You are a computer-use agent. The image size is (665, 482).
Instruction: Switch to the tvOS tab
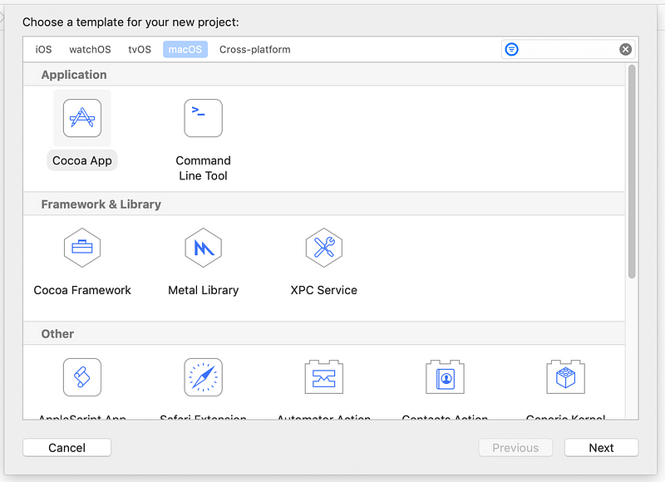(140, 49)
